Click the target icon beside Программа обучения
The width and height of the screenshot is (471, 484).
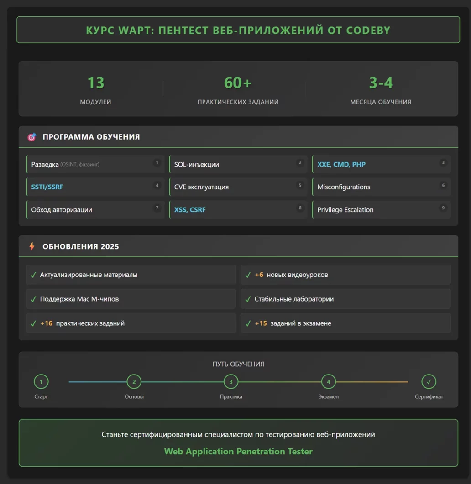[31, 137]
